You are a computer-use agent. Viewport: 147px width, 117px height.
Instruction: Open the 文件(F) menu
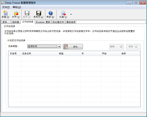coord(6,7)
